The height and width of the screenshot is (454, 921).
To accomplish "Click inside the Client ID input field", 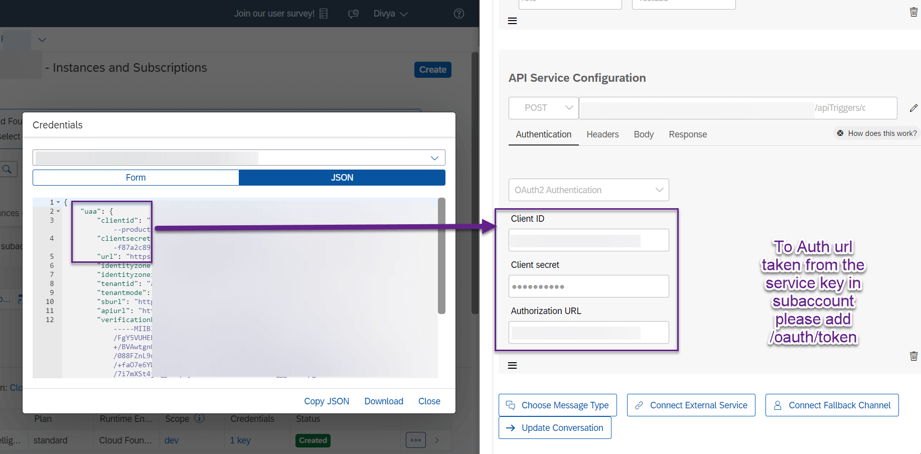I will click(x=588, y=240).
